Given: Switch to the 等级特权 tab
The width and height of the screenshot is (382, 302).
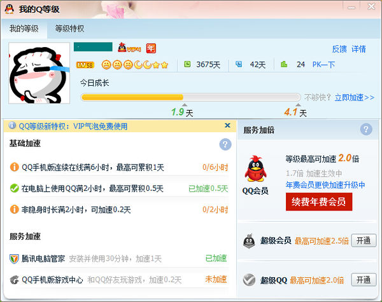Looking at the screenshot, I should point(69,29).
